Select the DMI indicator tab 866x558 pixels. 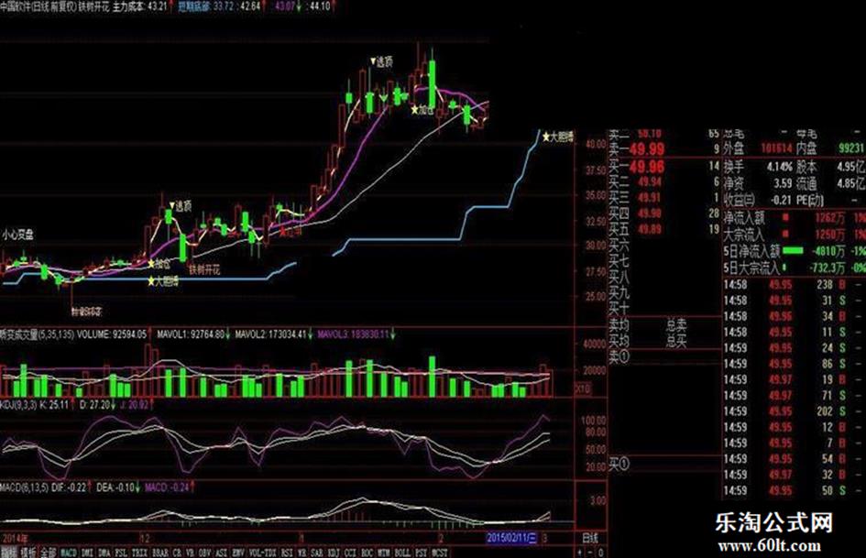(x=87, y=552)
